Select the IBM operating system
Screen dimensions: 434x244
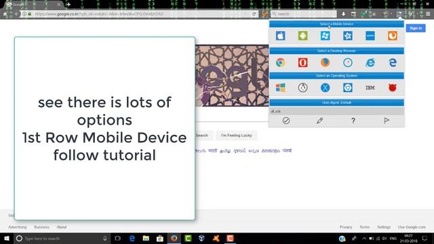click(370, 87)
